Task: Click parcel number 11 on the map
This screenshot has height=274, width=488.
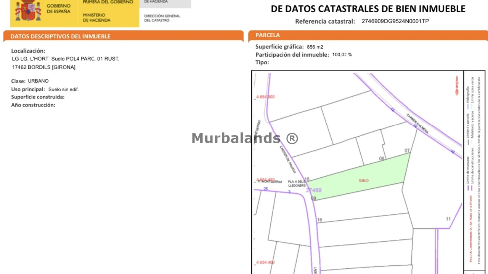Action: tap(448, 219)
